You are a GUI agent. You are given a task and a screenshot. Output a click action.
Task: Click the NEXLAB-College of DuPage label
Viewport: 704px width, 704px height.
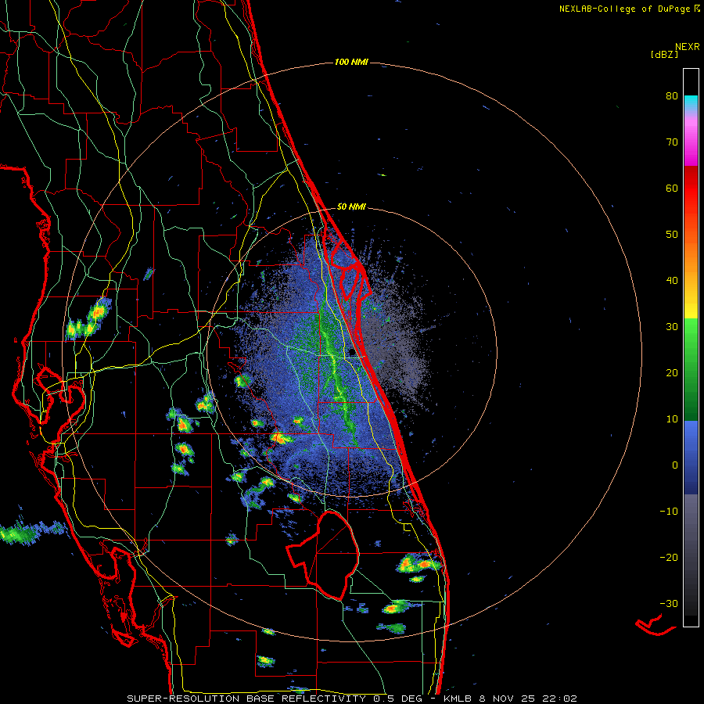click(x=629, y=9)
